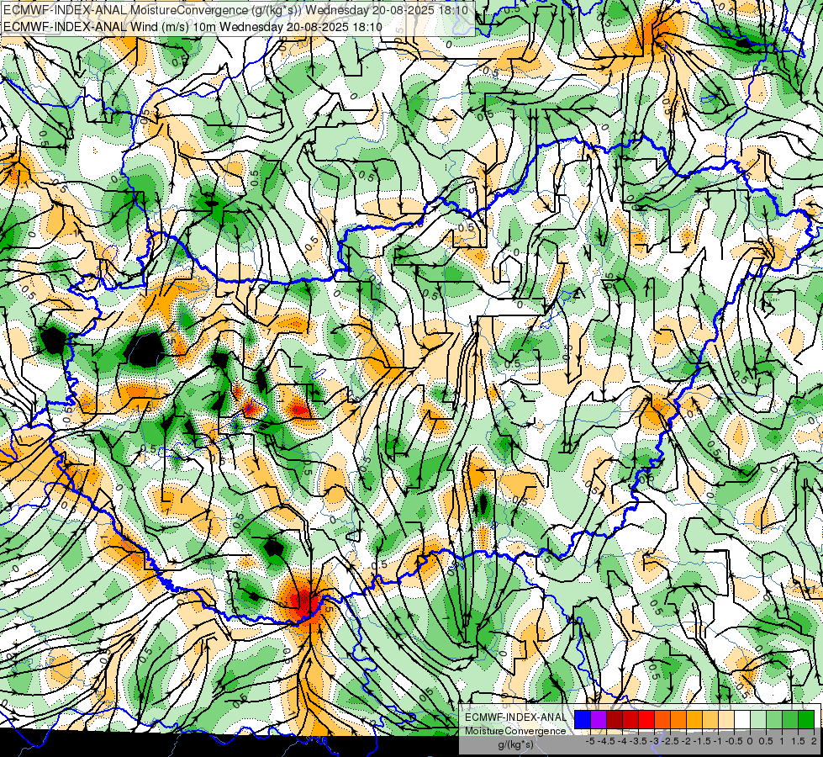The width and height of the screenshot is (823, 757).
Task: Click the -5 tick label on the legend scale
Action: pos(590,741)
